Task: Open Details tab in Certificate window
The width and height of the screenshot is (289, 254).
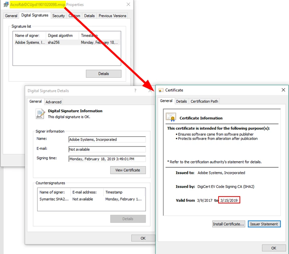Action: point(181,102)
